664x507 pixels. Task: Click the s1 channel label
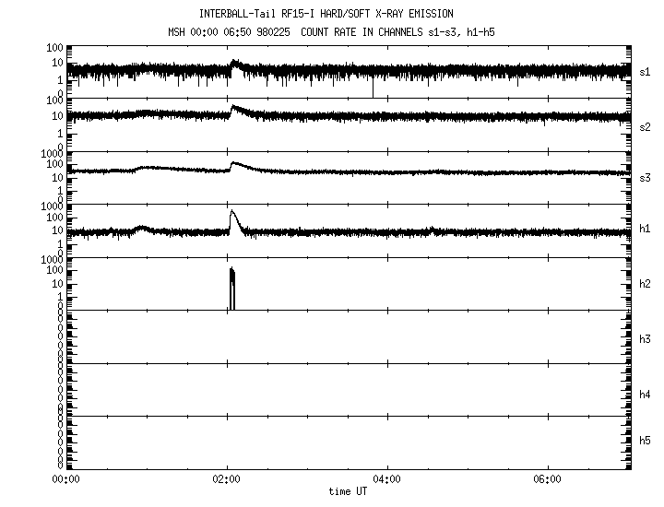pyautogui.click(x=646, y=71)
